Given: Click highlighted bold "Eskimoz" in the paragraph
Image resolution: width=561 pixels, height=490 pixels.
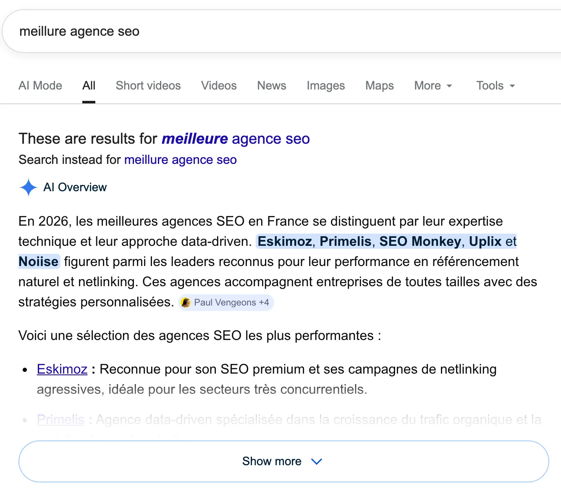Looking at the screenshot, I should pyautogui.click(x=285, y=241).
